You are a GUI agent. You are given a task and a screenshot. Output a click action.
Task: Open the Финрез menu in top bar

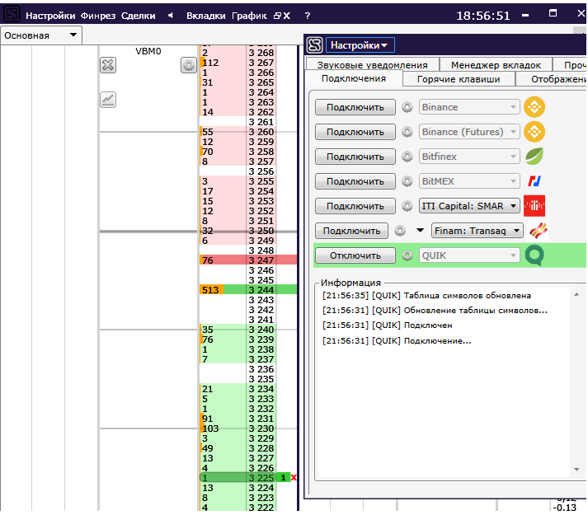click(98, 16)
